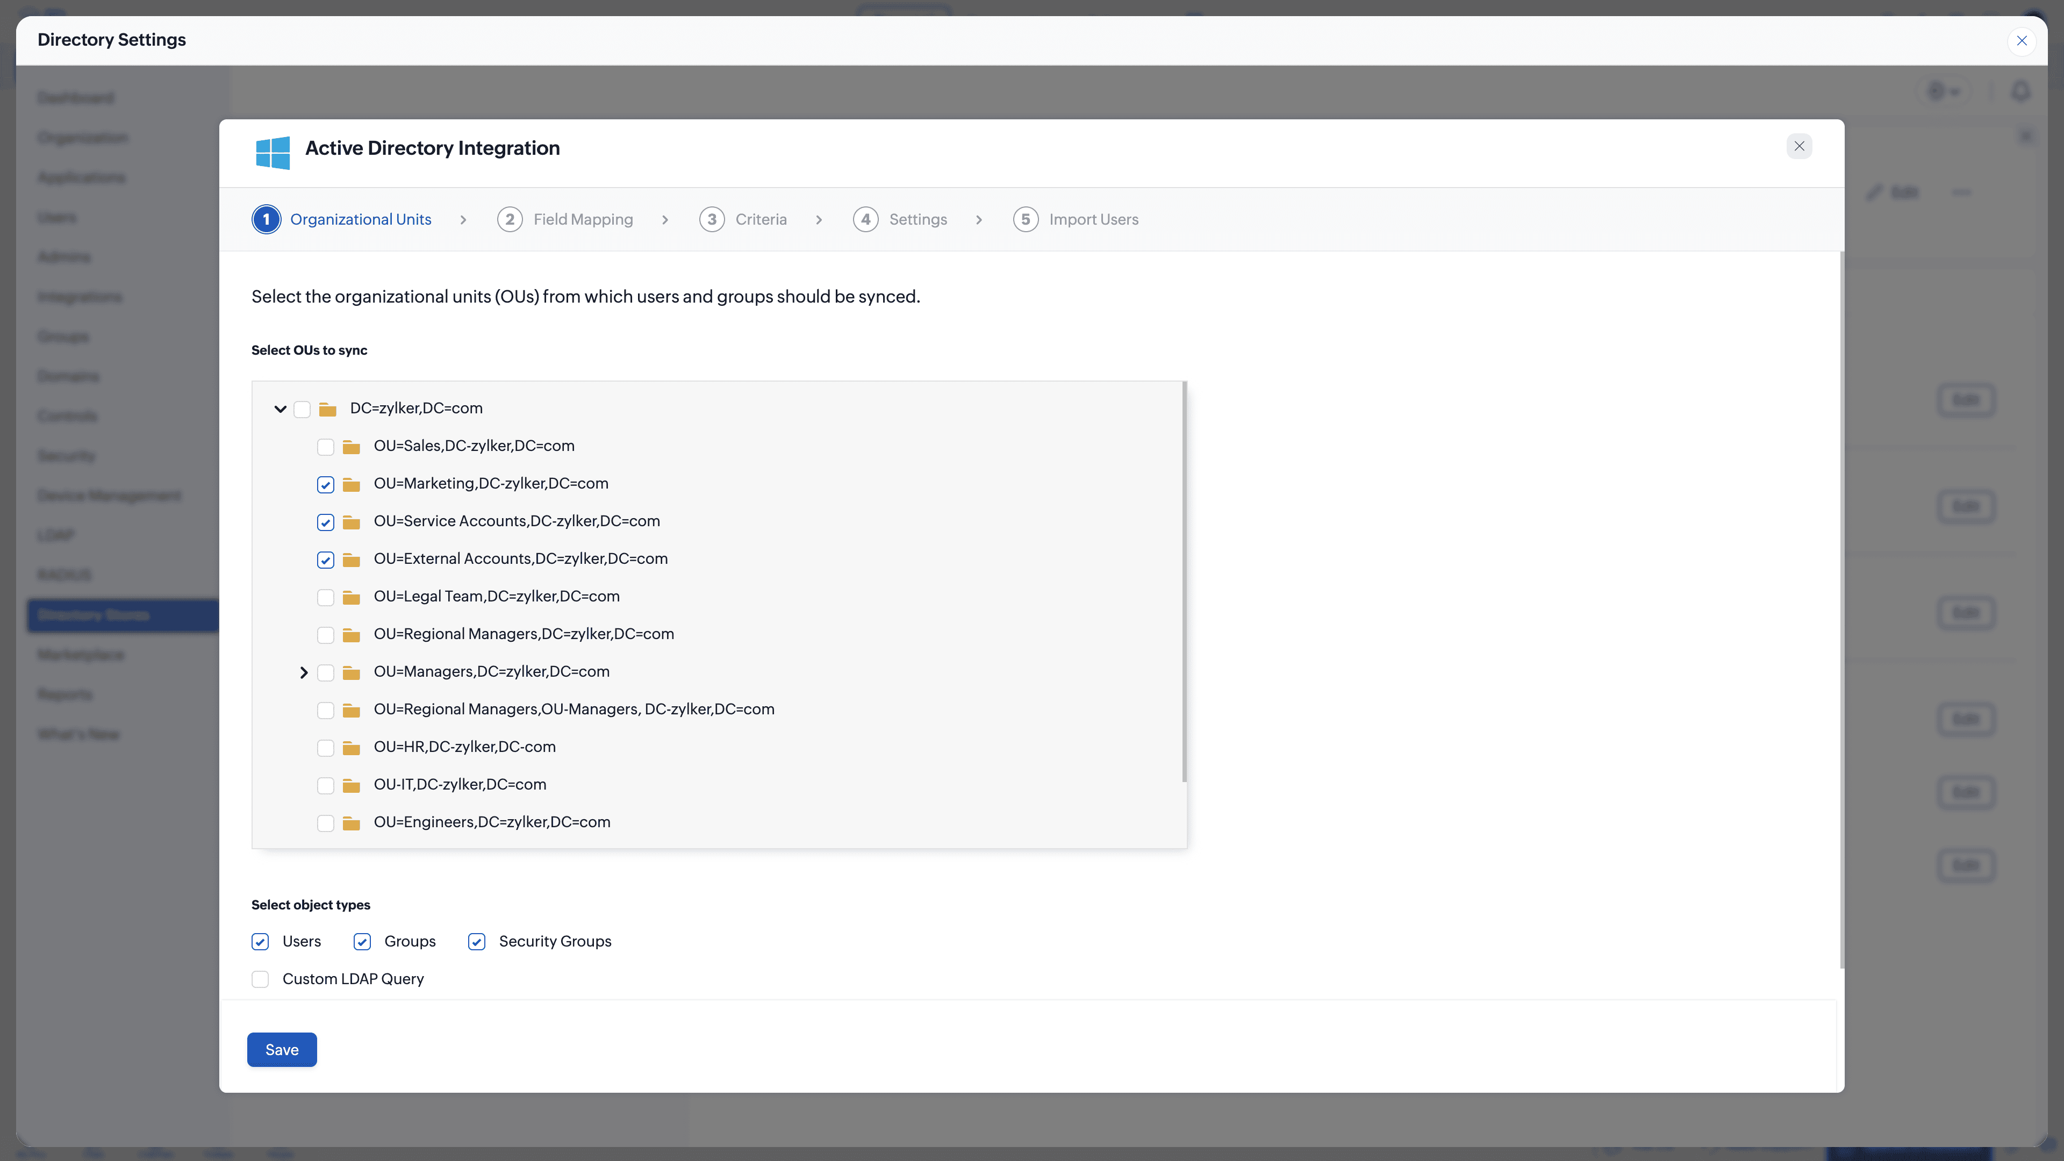
Task: Go to the Criteria step
Action: click(759, 219)
